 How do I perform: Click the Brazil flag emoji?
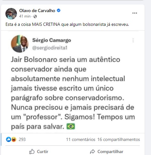[x=71, y=126]
